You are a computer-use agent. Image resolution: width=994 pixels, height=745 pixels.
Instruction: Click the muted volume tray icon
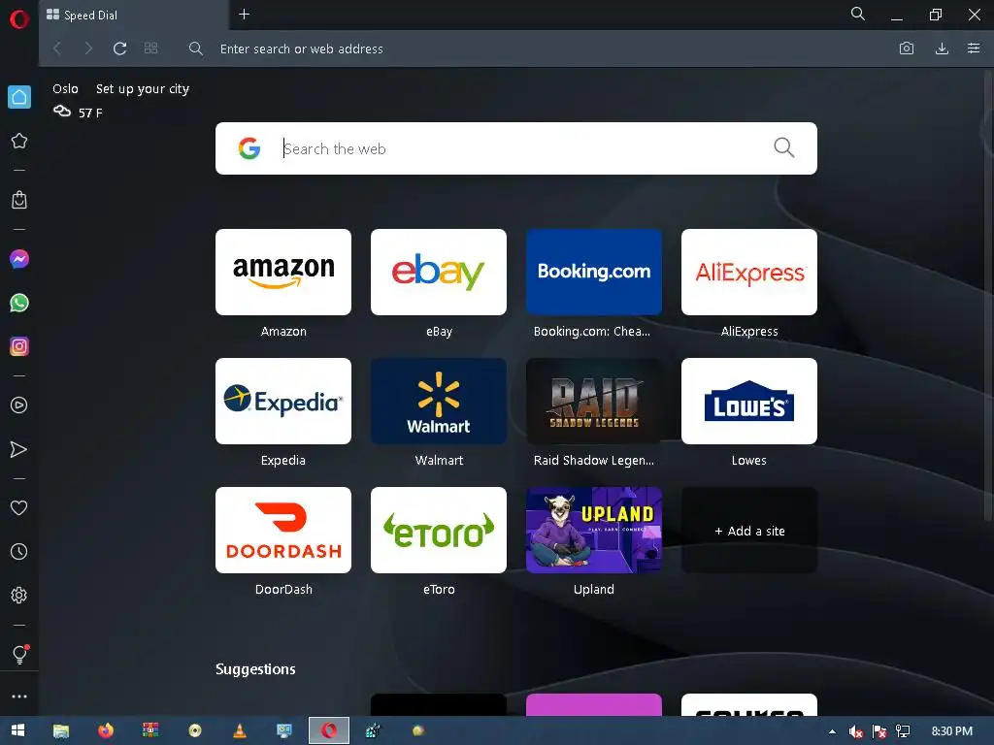pyautogui.click(x=856, y=731)
